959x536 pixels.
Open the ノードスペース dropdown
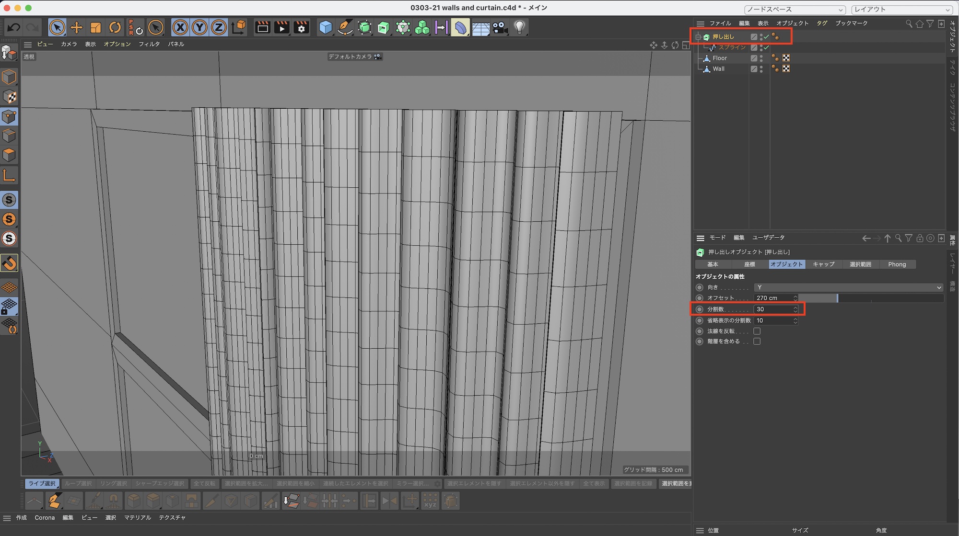coord(794,10)
